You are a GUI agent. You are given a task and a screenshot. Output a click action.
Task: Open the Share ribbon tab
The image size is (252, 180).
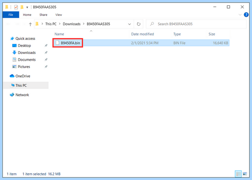[43, 15]
